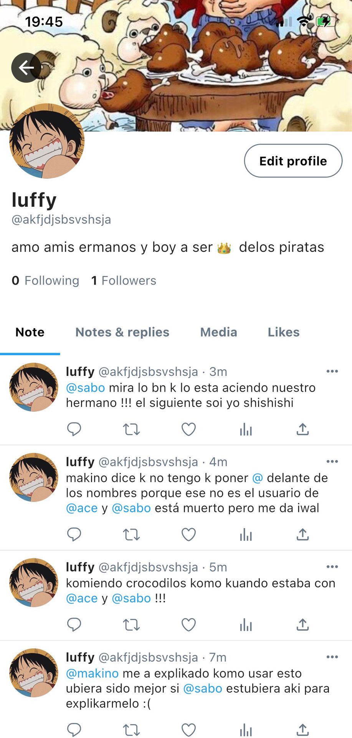The height and width of the screenshot is (738, 352).
Task: Share the 5m komiendo crocodilos post
Action: (302, 625)
